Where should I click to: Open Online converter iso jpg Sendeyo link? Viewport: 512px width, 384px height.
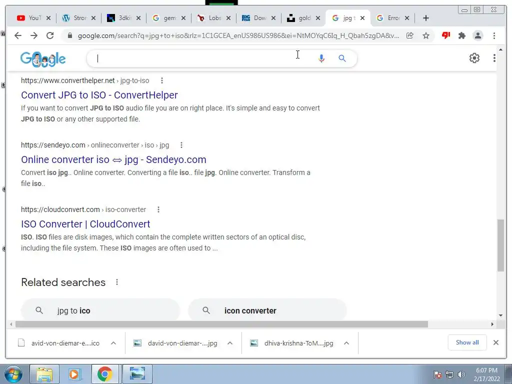(x=113, y=159)
